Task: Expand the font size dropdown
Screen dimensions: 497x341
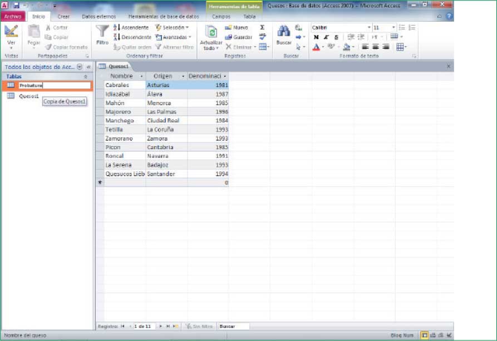Action: click(393, 27)
